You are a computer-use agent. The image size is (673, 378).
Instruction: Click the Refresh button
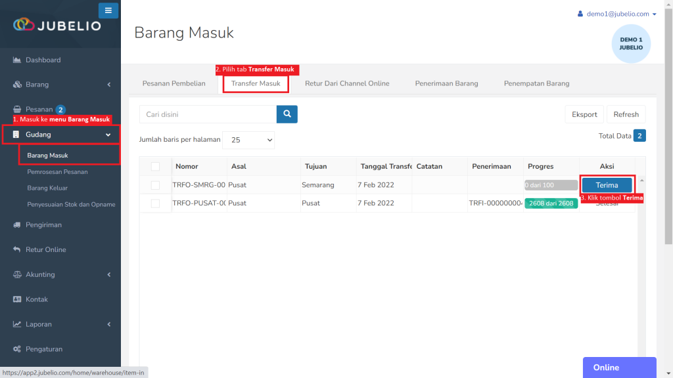click(626, 114)
